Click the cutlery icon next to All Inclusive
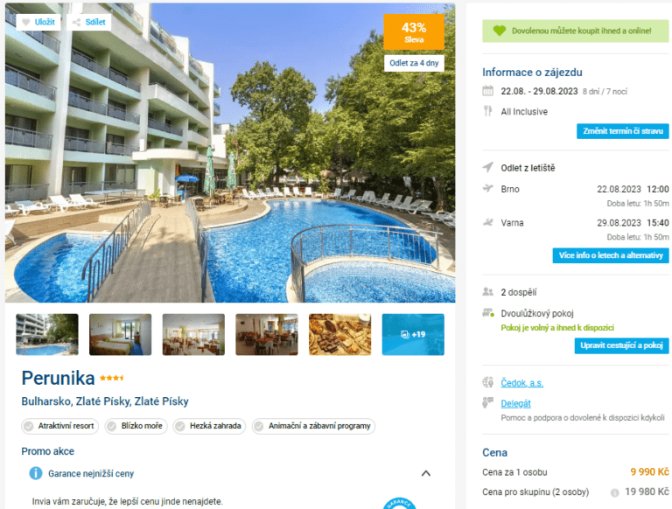The image size is (672, 509). (487, 111)
